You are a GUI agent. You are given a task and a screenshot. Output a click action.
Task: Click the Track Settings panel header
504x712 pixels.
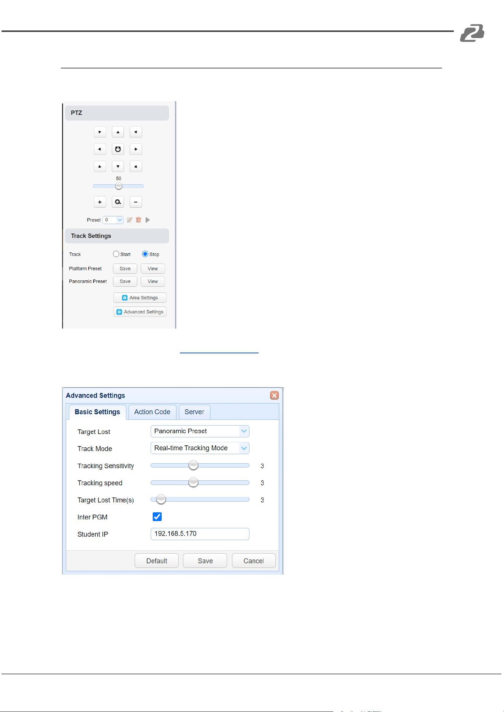tap(117, 236)
